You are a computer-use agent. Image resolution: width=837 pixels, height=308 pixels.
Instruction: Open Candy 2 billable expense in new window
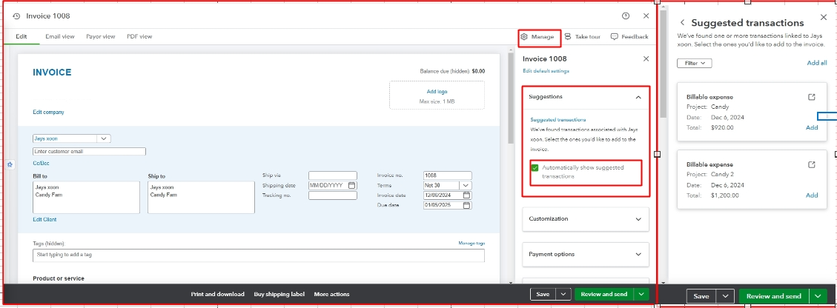811,164
